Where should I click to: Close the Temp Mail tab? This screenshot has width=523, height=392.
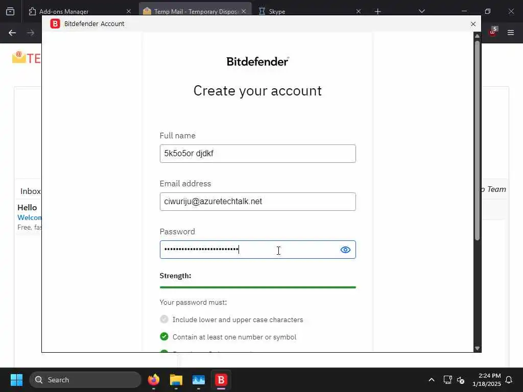tap(244, 11)
